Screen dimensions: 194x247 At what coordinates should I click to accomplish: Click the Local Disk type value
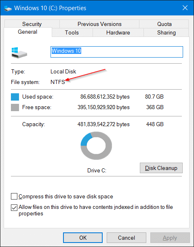(x=63, y=71)
